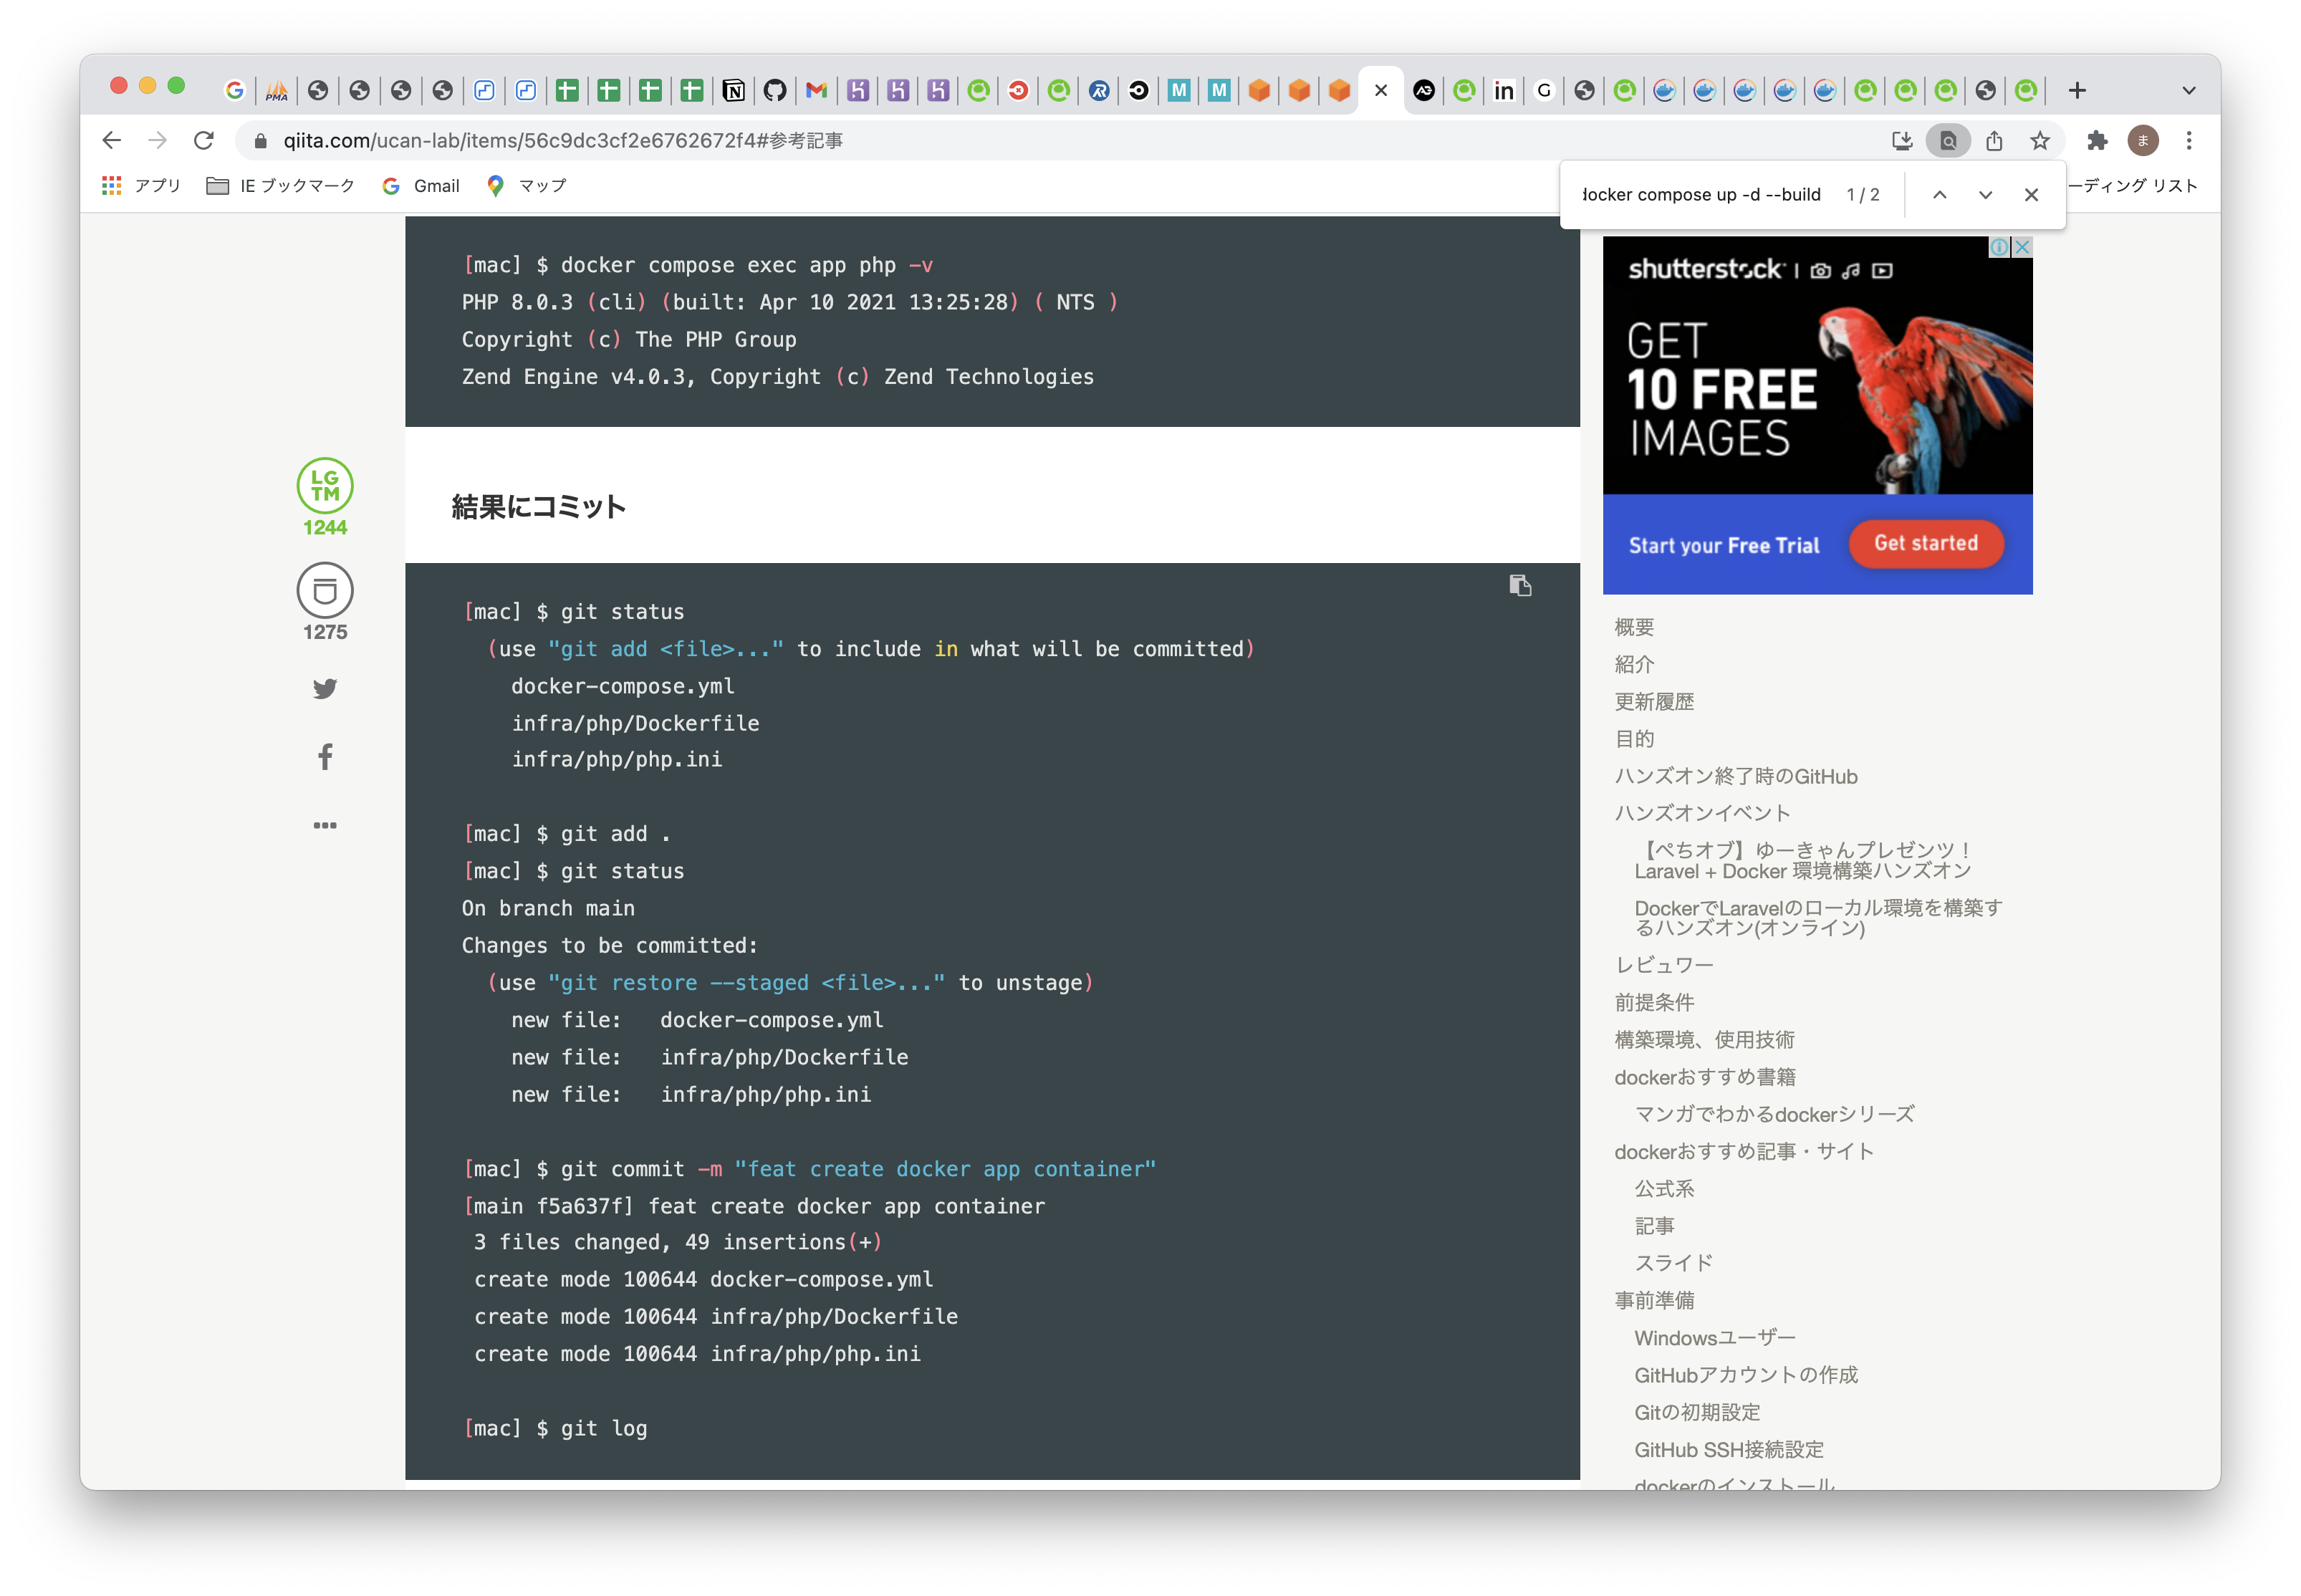
Task: Open the Chrome extensions puzzle icon
Action: coord(2097,140)
